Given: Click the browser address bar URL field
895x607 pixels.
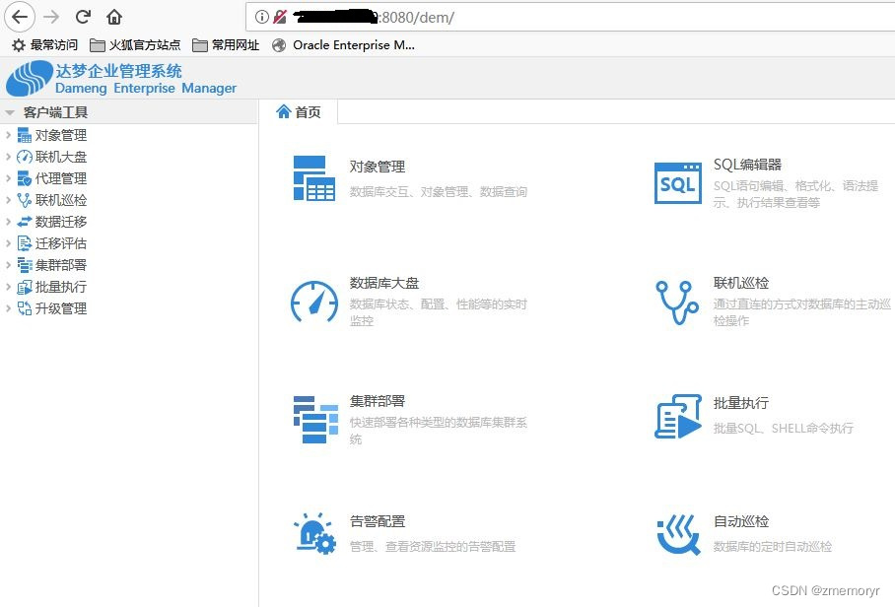Looking at the screenshot, I should pos(571,17).
